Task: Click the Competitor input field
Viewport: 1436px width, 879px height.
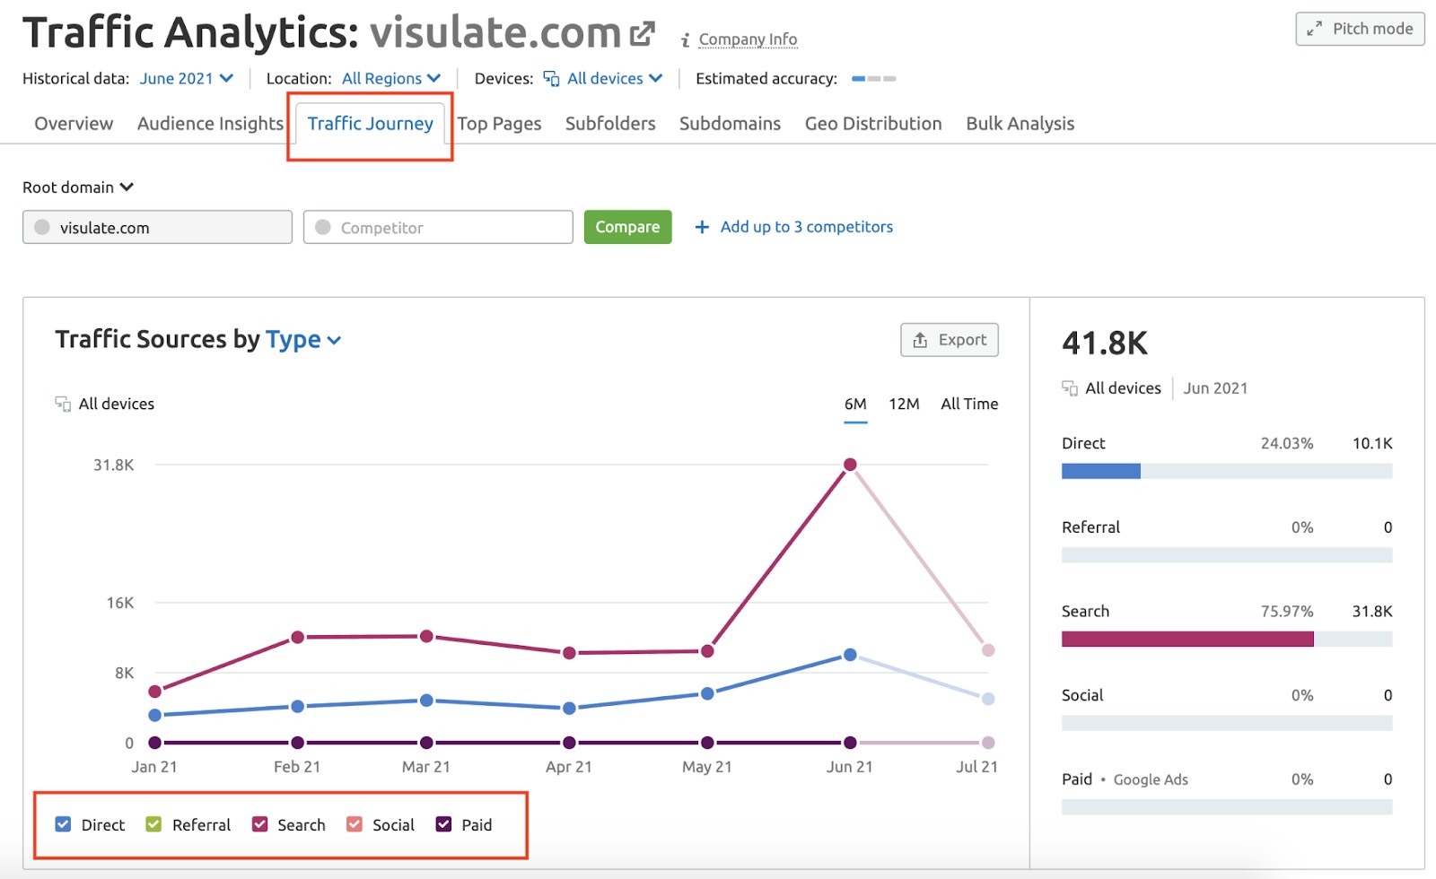Action: (438, 227)
